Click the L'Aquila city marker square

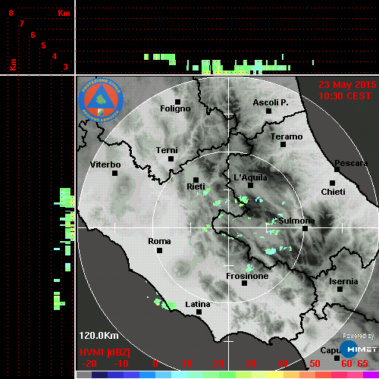click(x=250, y=186)
